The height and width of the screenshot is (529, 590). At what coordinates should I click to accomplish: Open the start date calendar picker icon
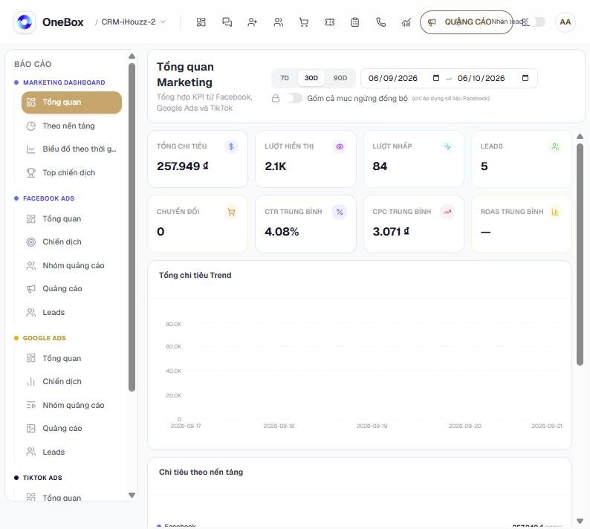(x=436, y=78)
